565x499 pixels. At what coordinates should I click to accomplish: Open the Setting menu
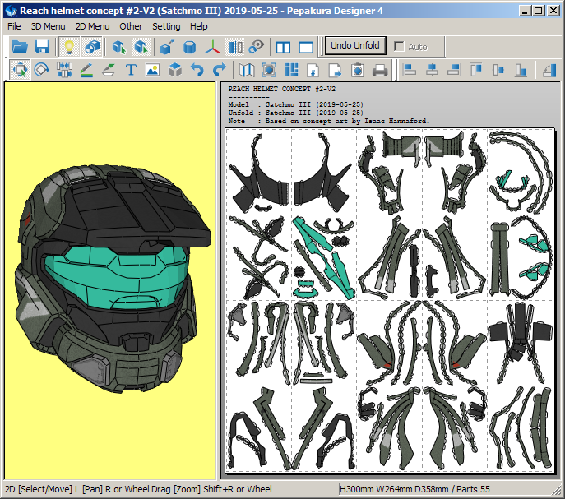(x=166, y=26)
